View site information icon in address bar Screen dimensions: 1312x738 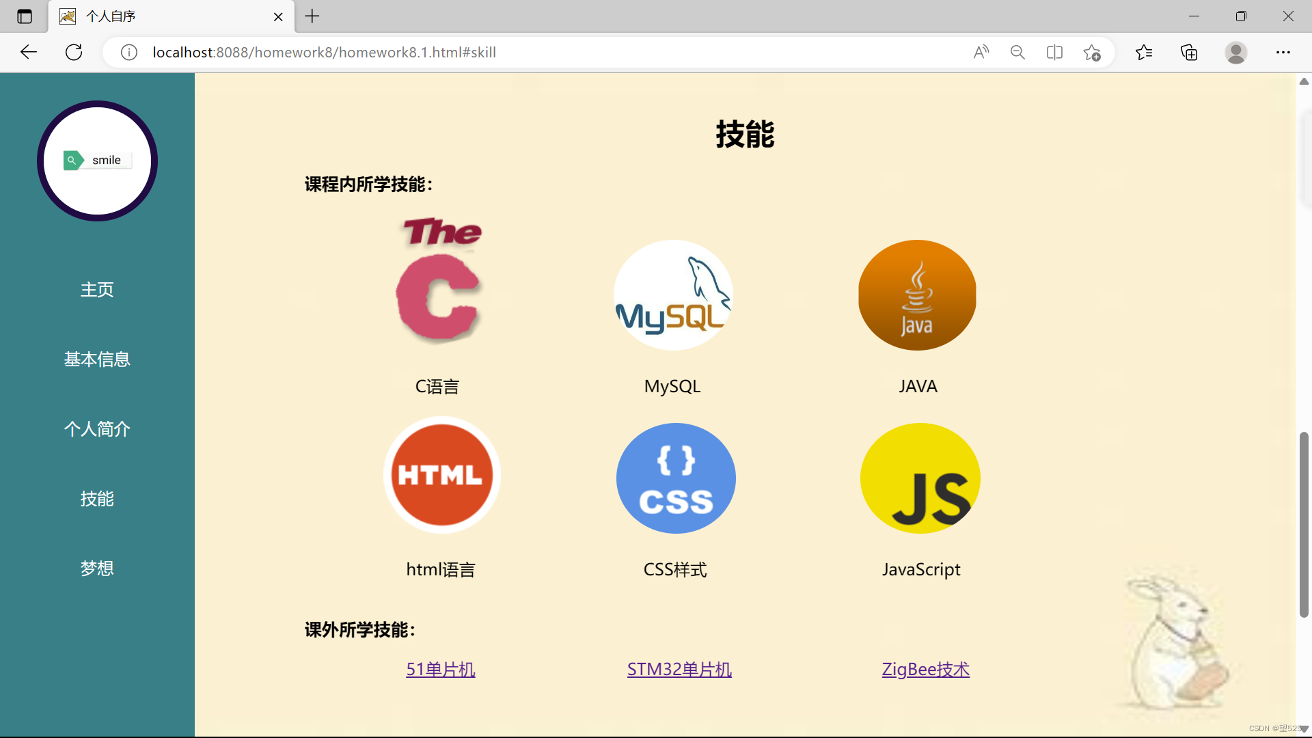pyautogui.click(x=129, y=52)
